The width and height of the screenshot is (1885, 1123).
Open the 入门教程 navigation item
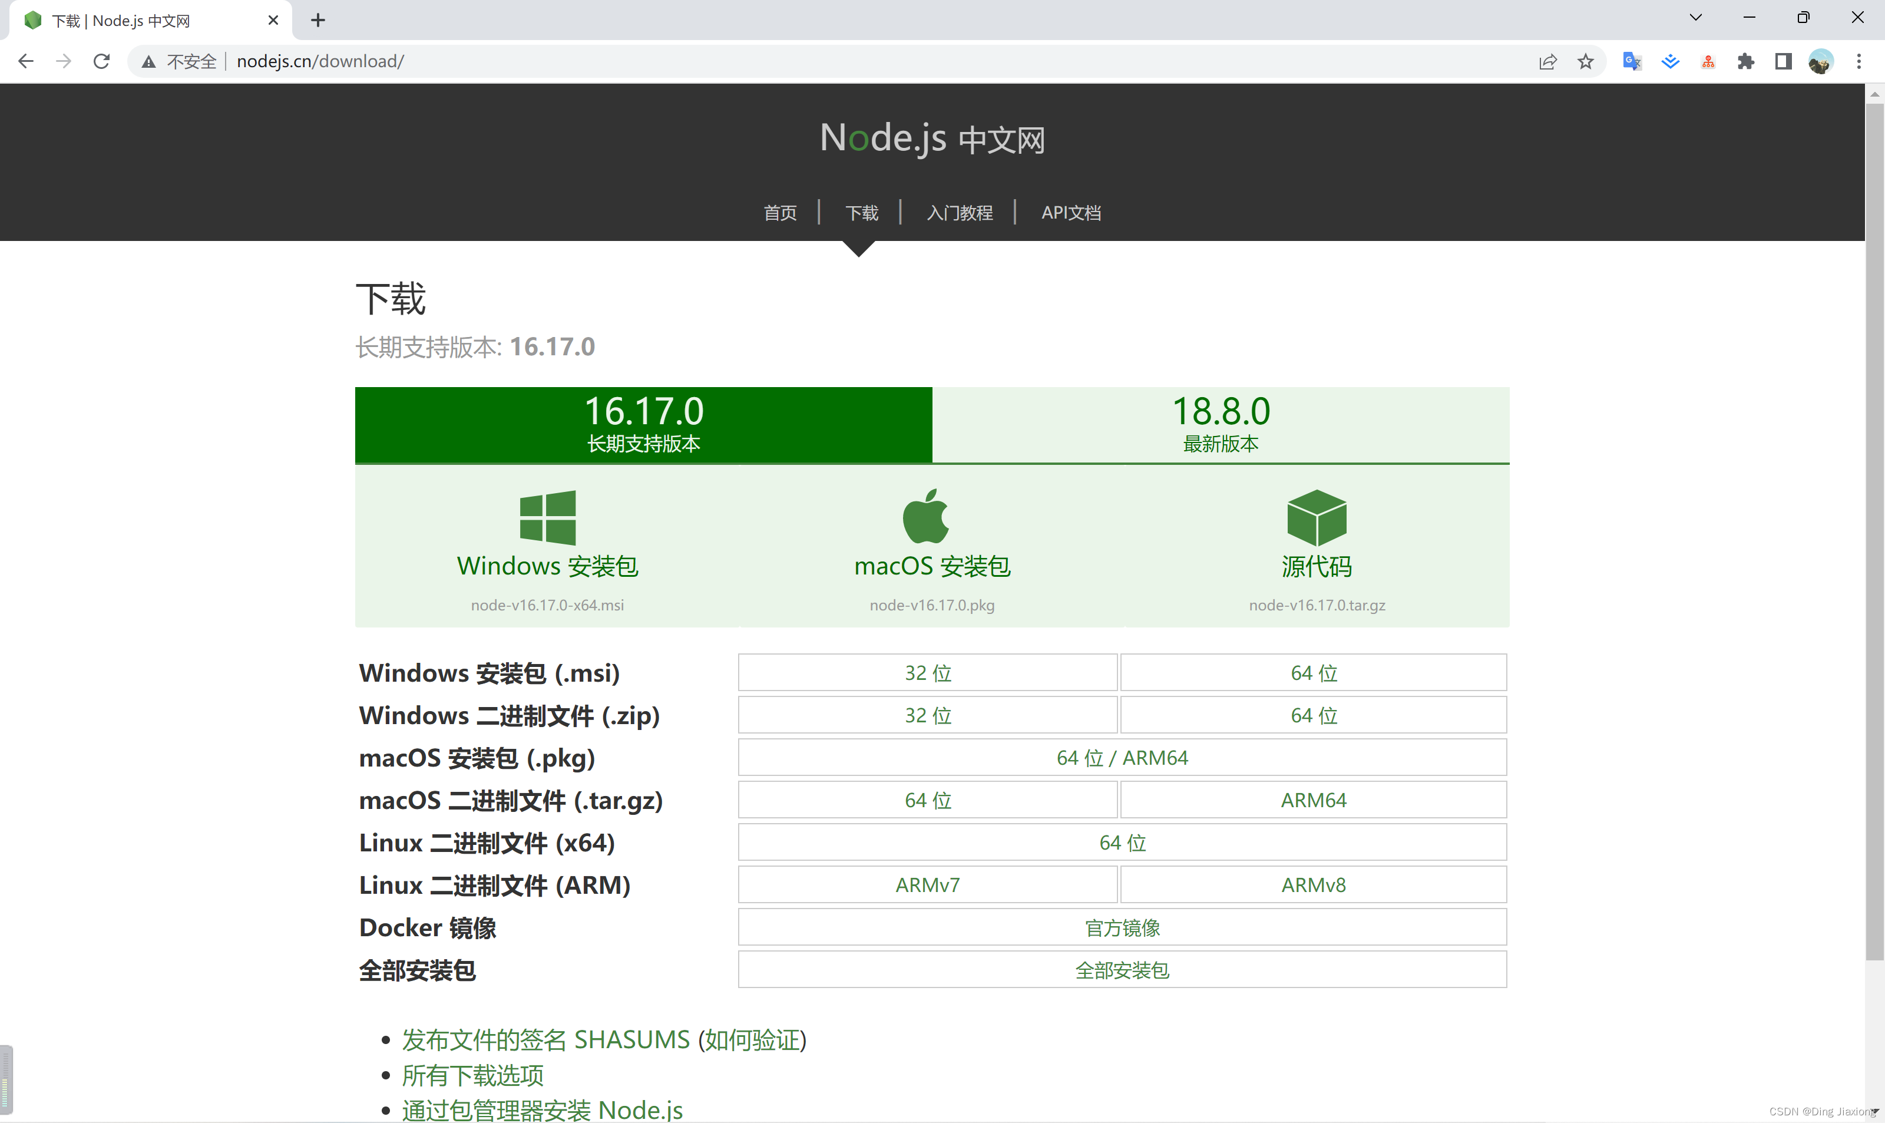tap(959, 213)
